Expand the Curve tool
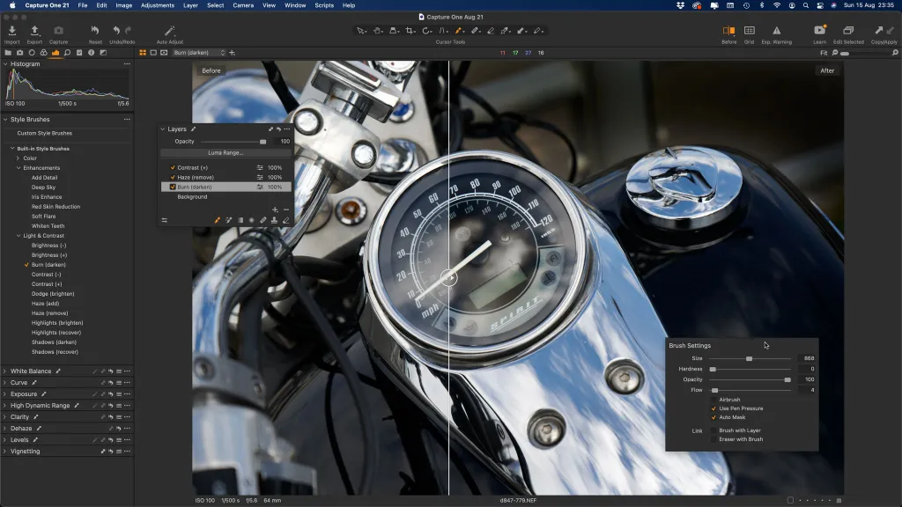Screen dimensions: 902x507 pyautogui.click(x=5, y=383)
